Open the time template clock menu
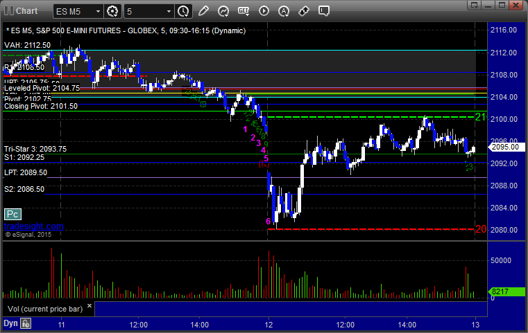This screenshot has height=333, width=528. pyautogui.click(x=184, y=11)
